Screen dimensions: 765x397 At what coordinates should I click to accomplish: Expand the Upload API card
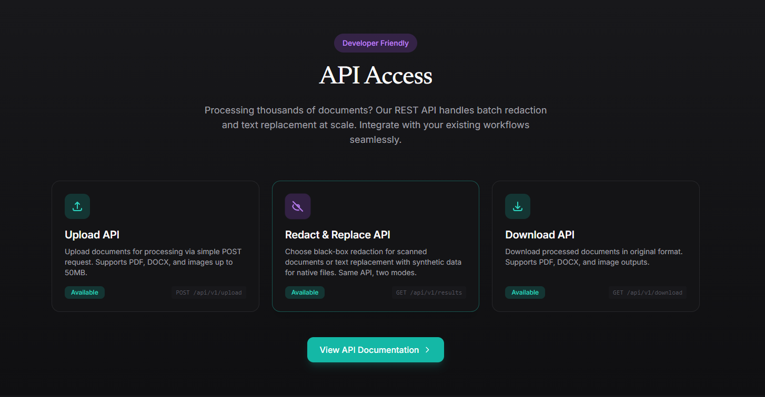[155, 246]
